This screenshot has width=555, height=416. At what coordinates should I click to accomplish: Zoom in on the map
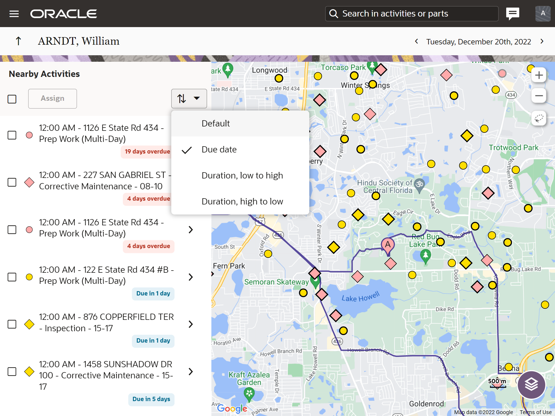[539, 75]
